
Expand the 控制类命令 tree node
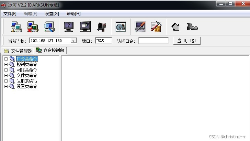click(6, 64)
